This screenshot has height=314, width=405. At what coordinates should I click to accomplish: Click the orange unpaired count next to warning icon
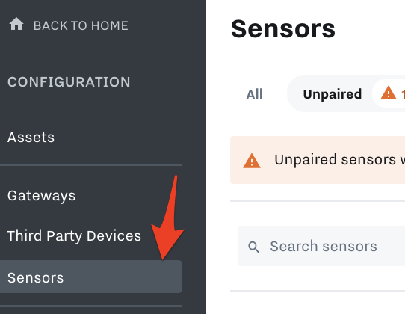(403, 94)
